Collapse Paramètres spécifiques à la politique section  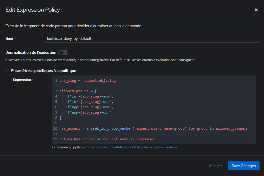point(6,70)
